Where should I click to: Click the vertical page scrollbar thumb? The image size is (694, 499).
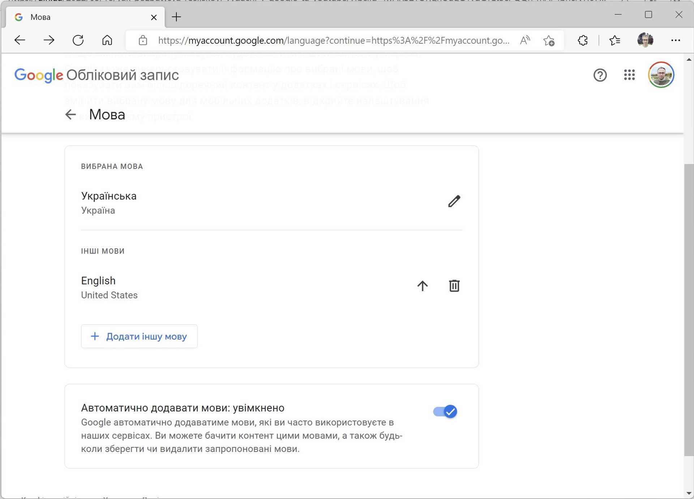(689, 309)
